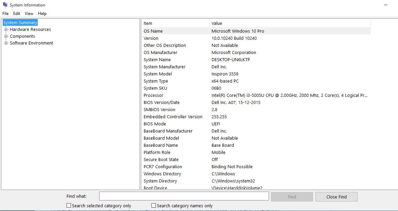Select the System Manufacturer row
Viewport: 398px width, 211px height.
coord(256,67)
